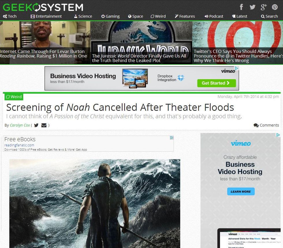
Task: Open author Carolyn Cox's Twitter icon
Action: pyautogui.click(x=36, y=125)
